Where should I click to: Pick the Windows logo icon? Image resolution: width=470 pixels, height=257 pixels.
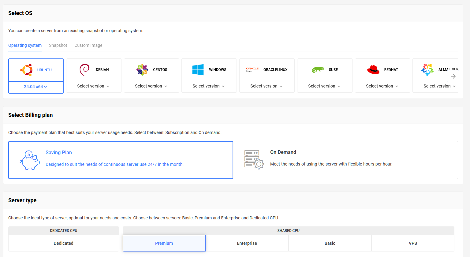[x=198, y=70]
